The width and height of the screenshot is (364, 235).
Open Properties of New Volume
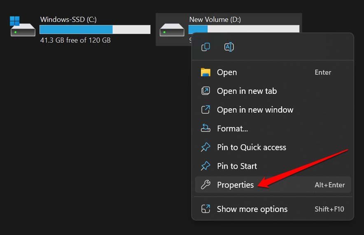pyautogui.click(x=273, y=185)
